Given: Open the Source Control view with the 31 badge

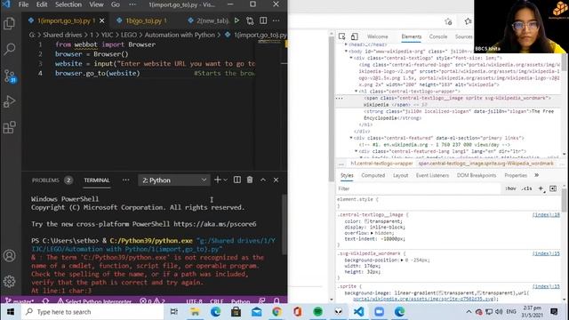Looking at the screenshot, I should coord(10,76).
